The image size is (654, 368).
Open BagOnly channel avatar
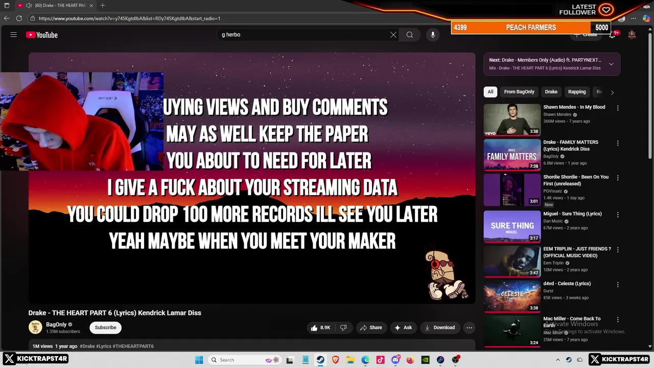[x=35, y=327]
